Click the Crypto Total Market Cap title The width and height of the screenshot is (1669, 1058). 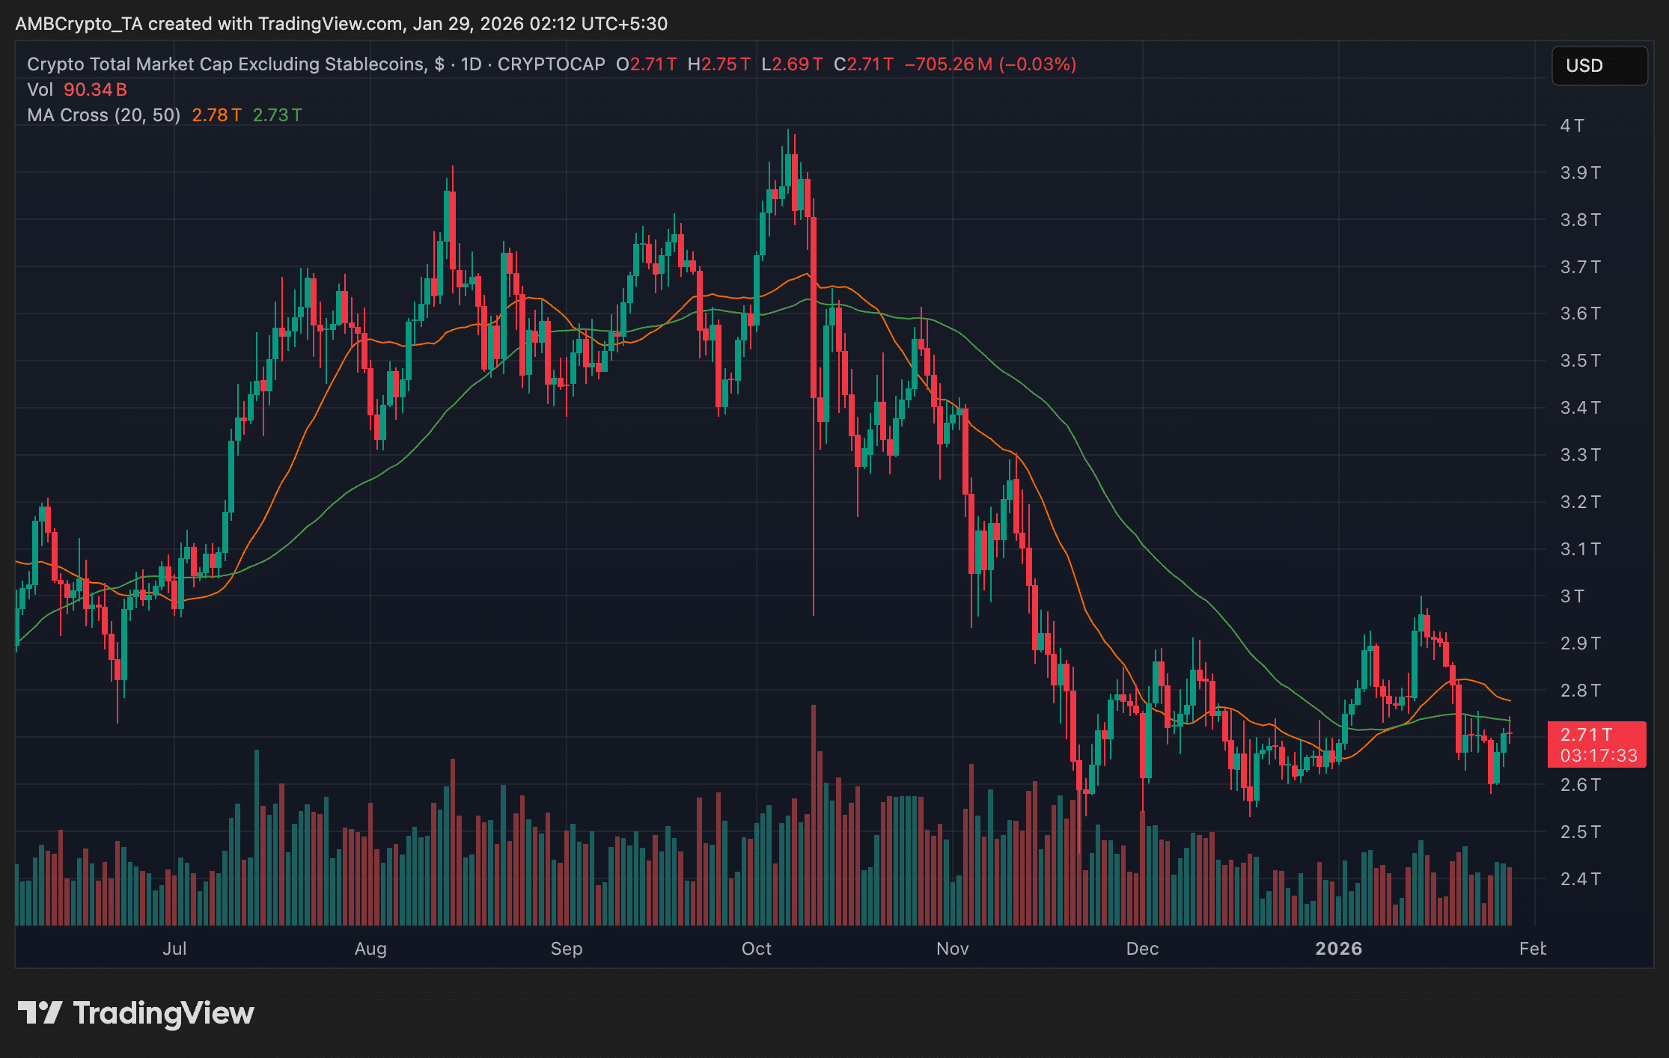point(225,64)
